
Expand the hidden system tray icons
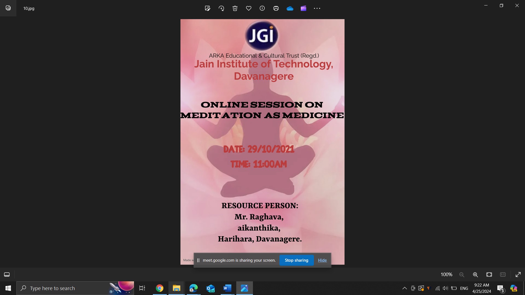[x=405, y=288]
